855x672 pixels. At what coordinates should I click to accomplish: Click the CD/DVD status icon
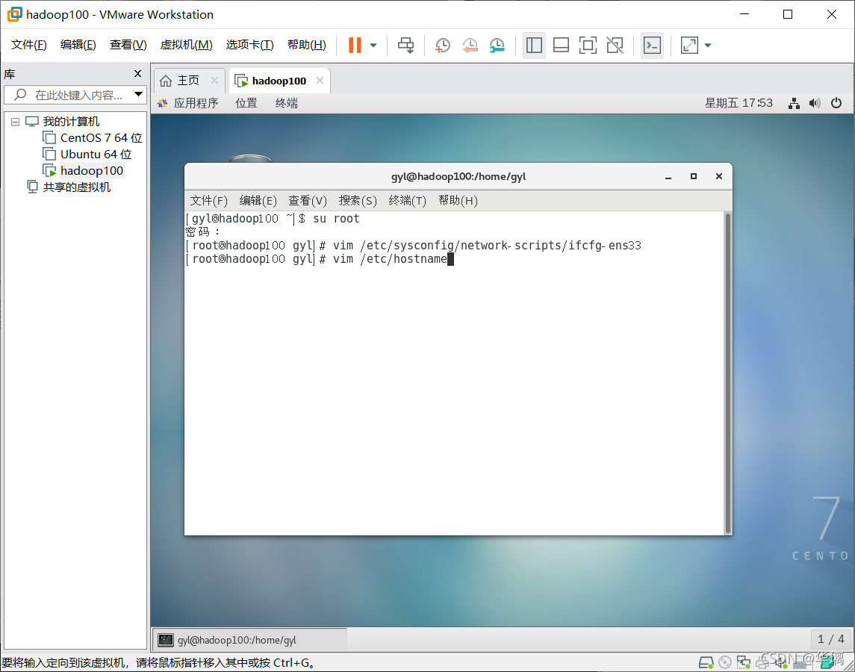point(724,663)
